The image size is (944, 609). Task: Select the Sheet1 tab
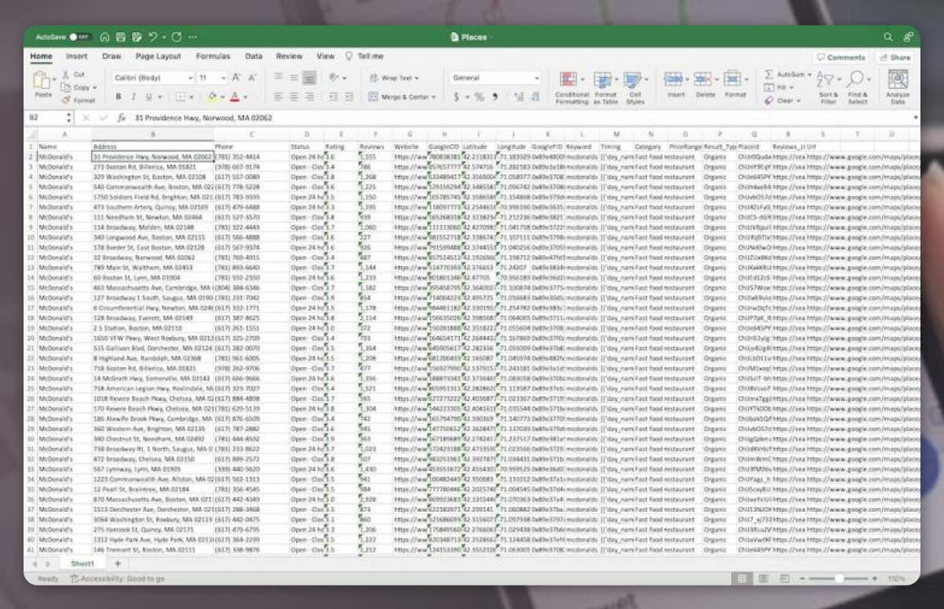82,563
